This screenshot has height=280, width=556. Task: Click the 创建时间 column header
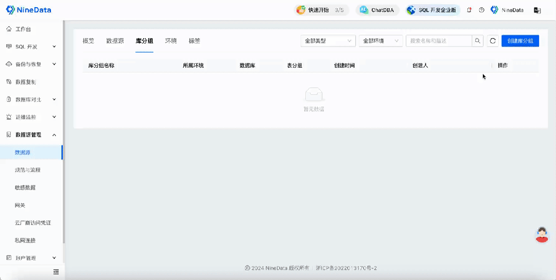344,65
